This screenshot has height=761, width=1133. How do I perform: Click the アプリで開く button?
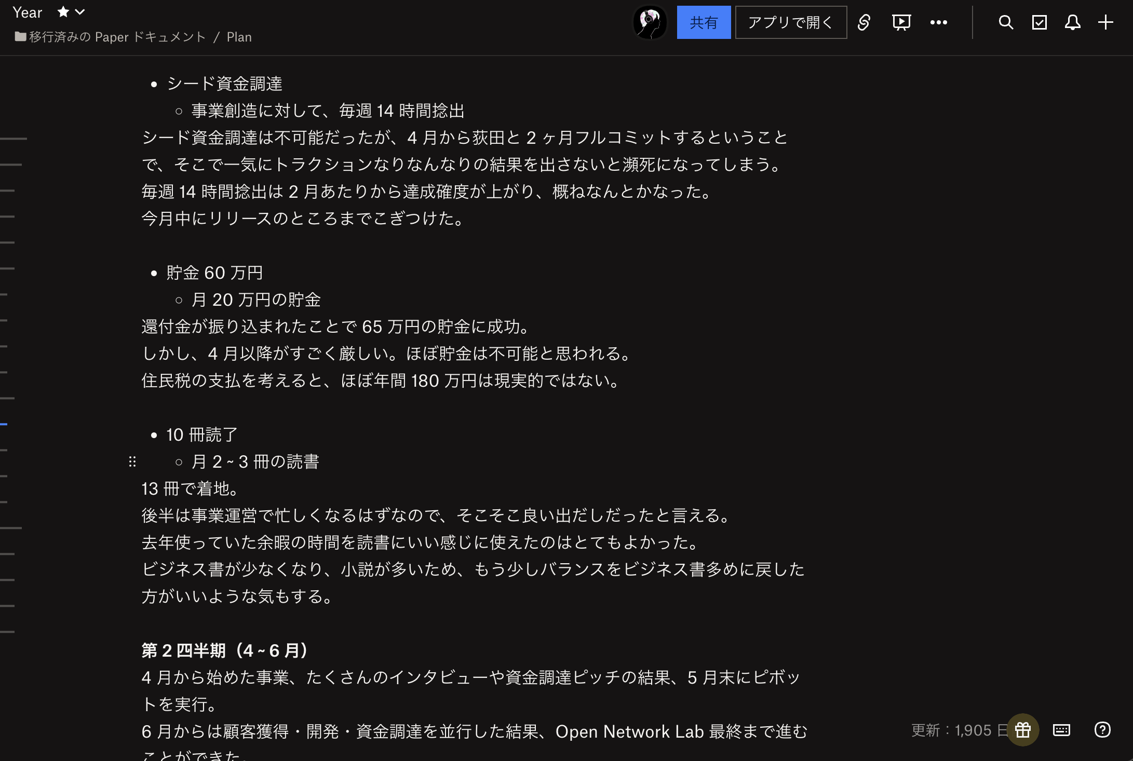(x=791, y=22)
